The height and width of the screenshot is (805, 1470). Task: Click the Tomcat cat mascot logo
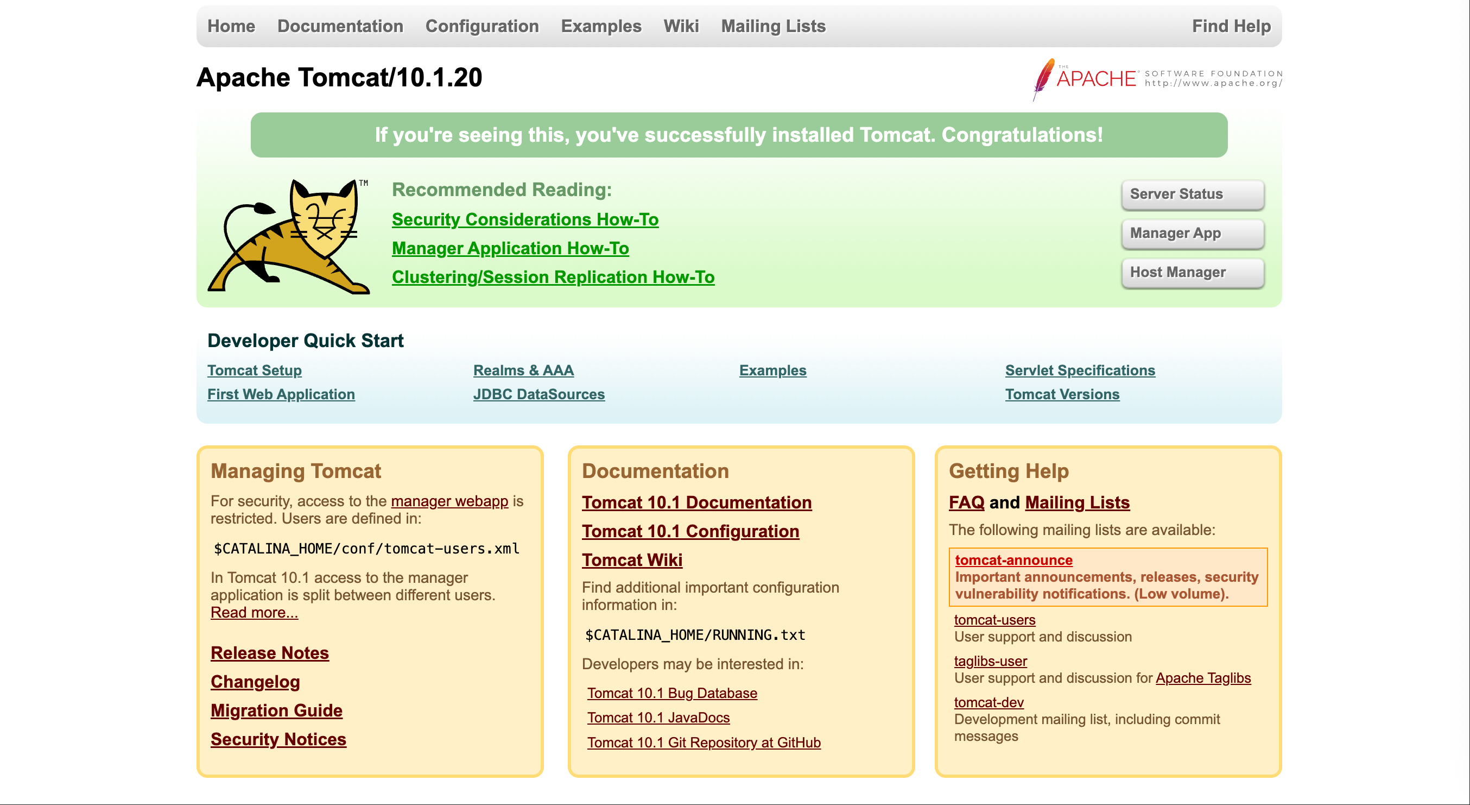[289, 236]
